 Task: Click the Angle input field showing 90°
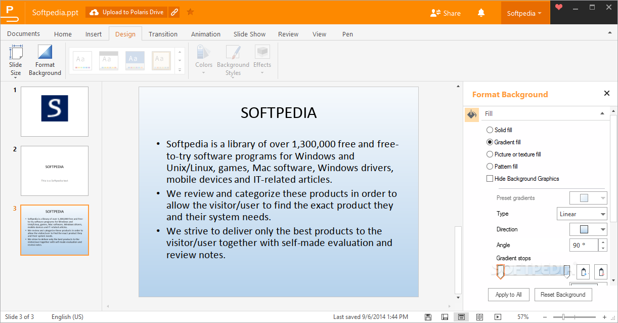(x=584, y=245)
